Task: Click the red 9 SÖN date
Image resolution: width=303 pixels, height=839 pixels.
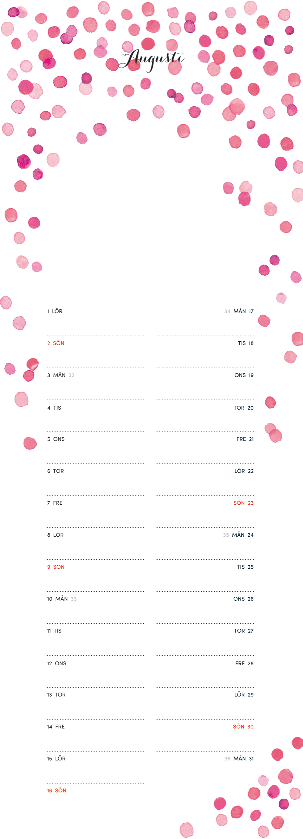Action: pos(56,567)
